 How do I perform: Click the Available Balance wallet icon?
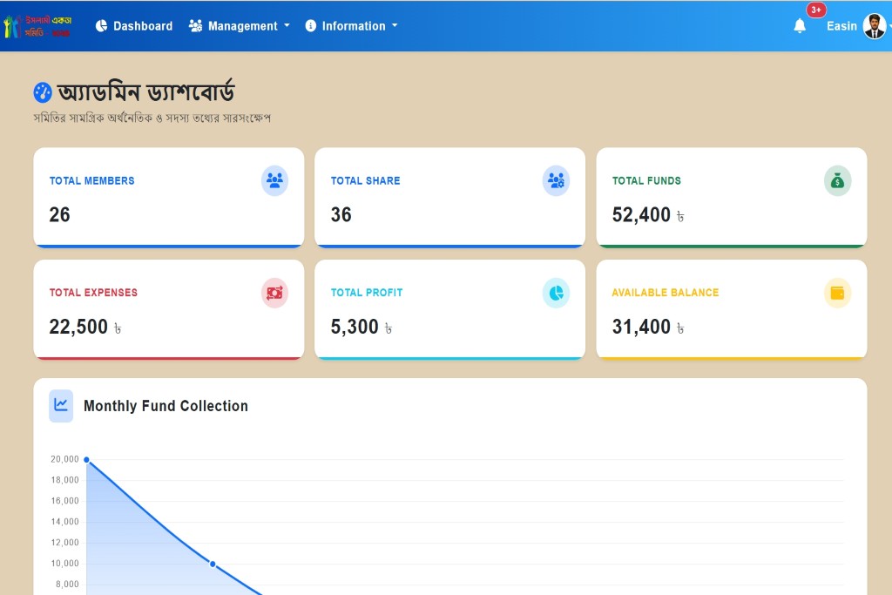click(837, 293)
